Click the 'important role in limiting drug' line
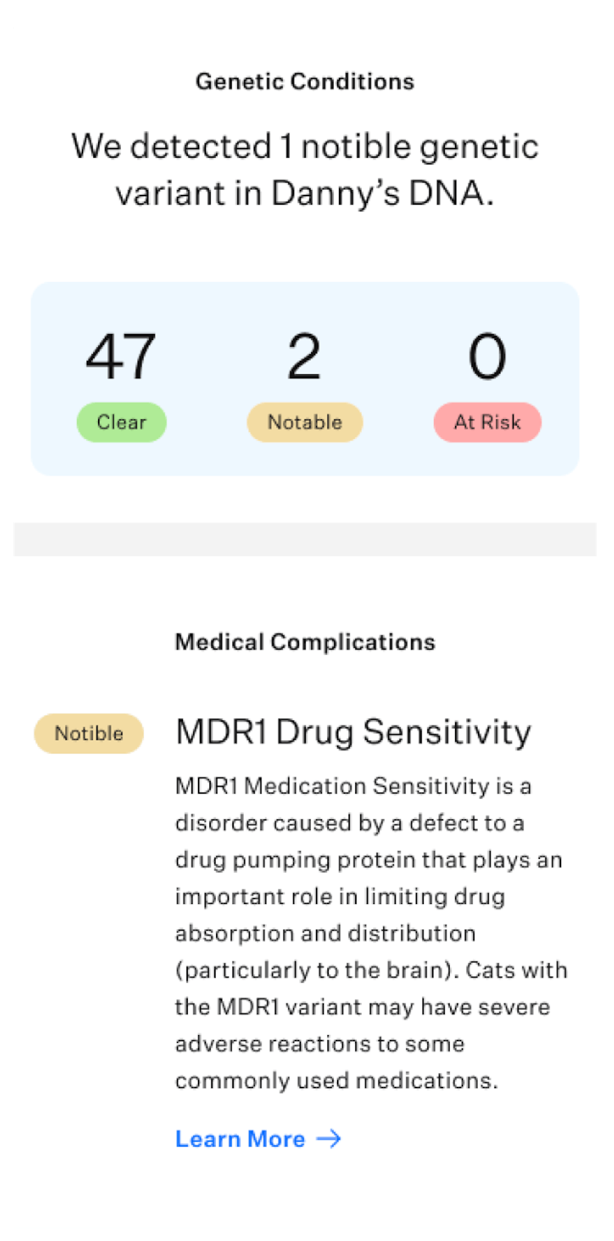Image resolution: width=614 pixels, height=1241 pixels. (340, 897)
